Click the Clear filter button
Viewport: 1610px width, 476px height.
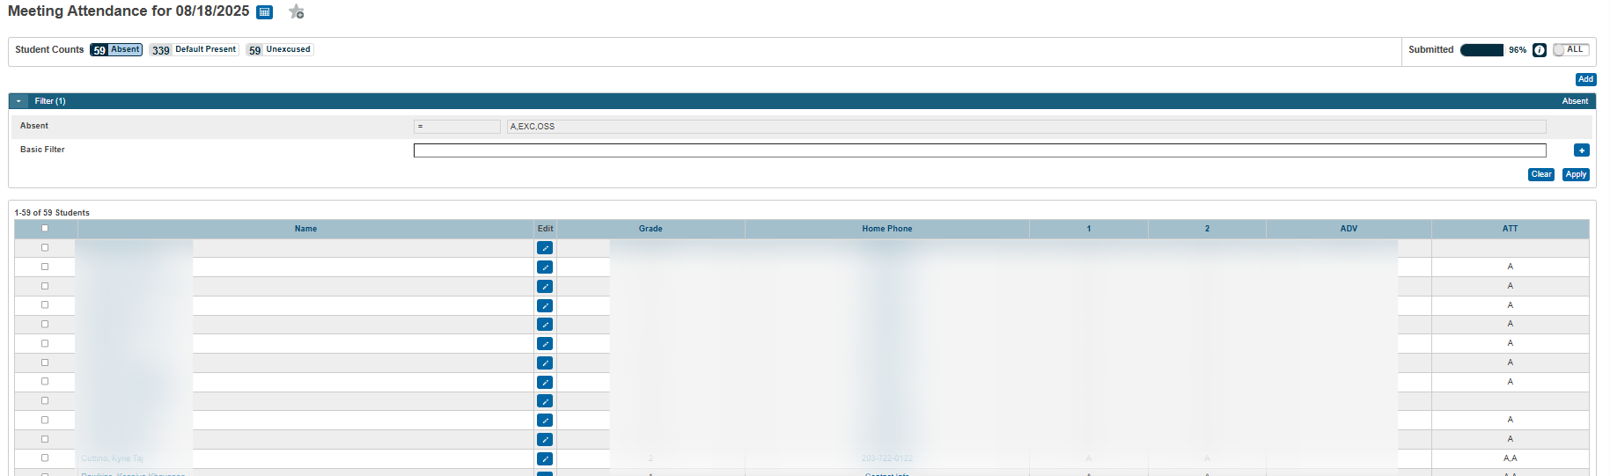[x=1541, y=174]
